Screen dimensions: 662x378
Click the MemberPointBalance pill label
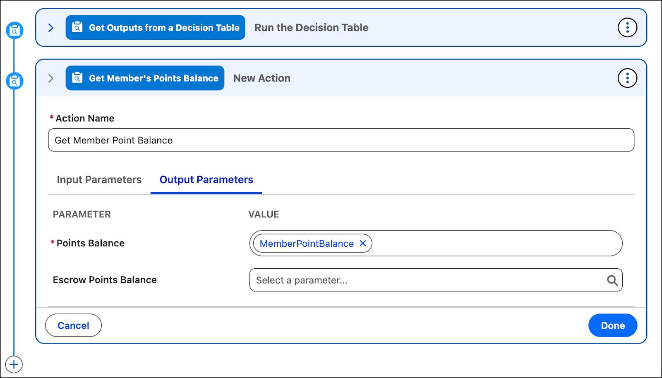coord(307,243)
